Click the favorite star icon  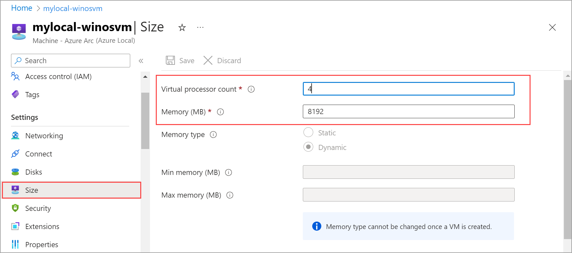point(182,28)
